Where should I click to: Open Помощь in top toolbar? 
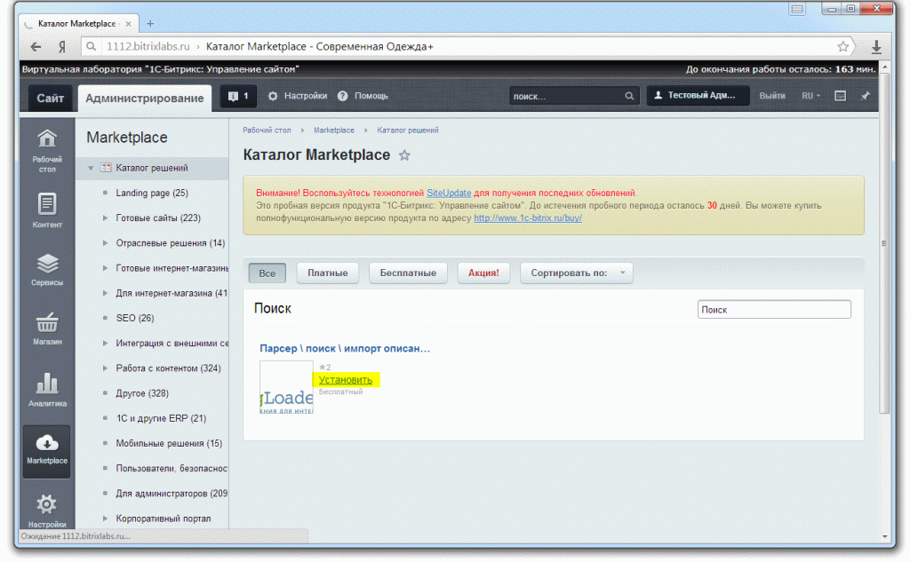[x=363, y=96]
